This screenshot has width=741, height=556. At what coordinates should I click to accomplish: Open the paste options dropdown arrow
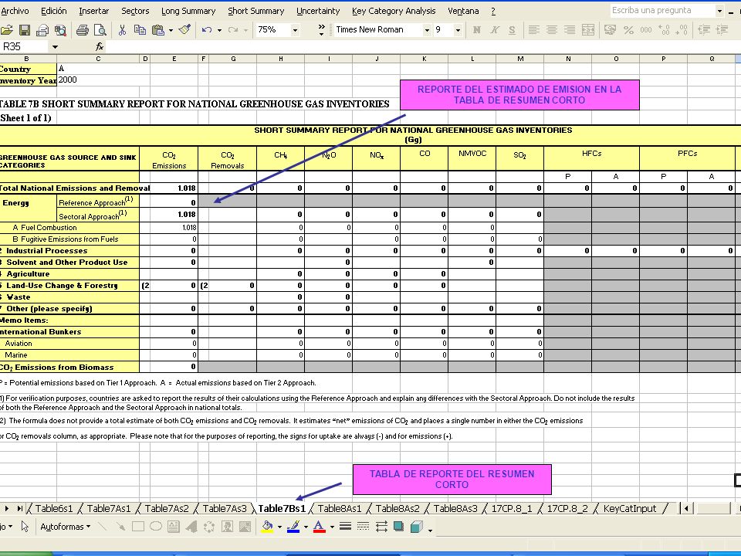(171, 30)
